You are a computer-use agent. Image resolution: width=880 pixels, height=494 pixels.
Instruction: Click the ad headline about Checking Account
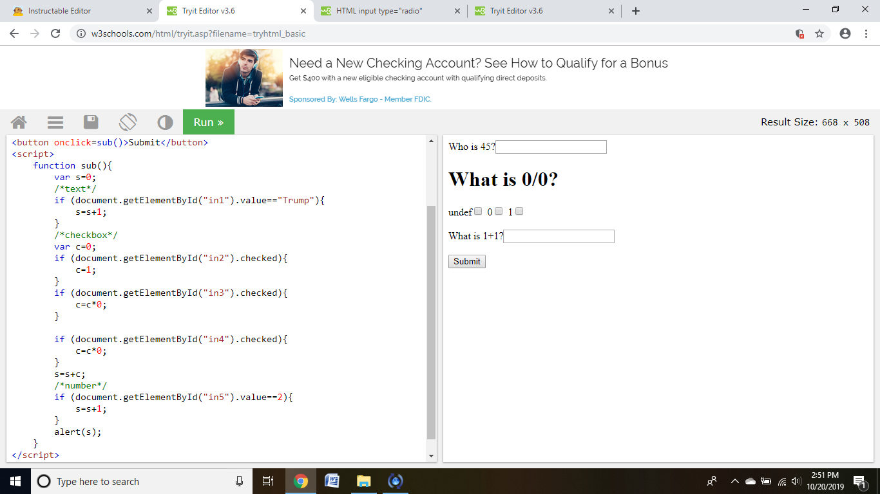click(x=479, y=63)
